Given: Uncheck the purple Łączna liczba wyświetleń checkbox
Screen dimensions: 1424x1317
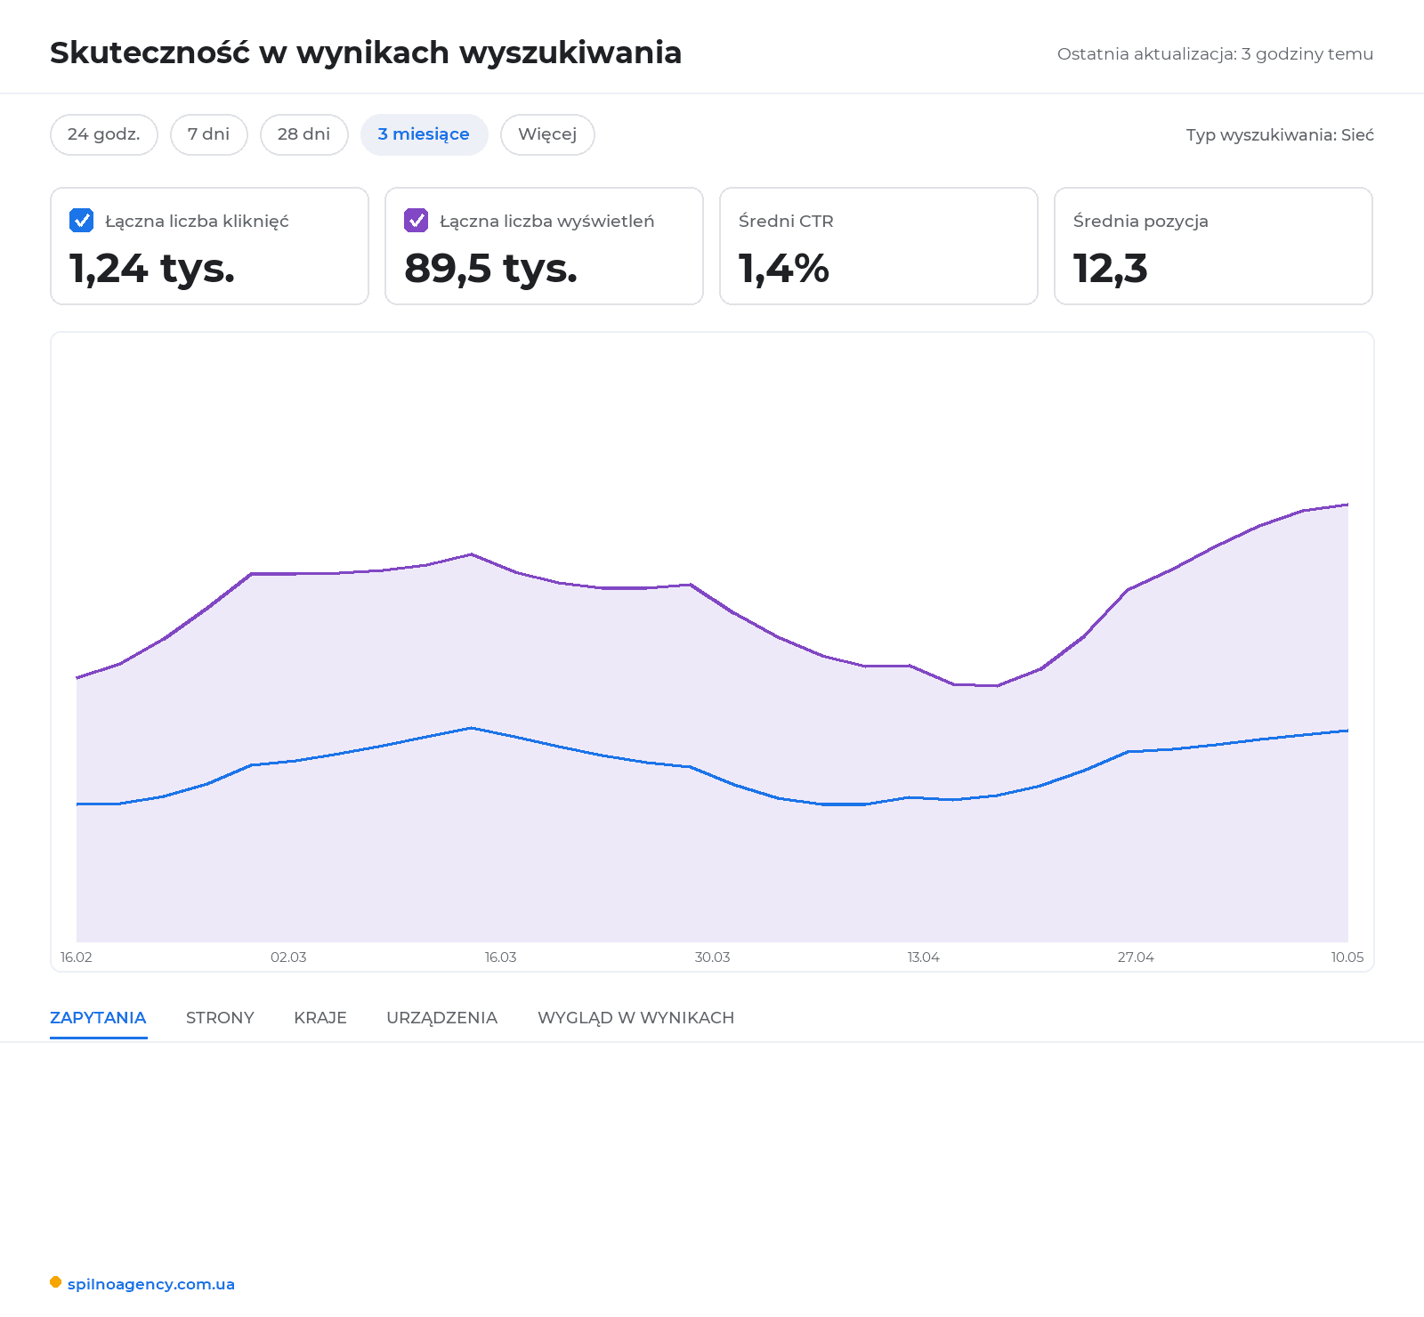Looking at the screenshot, I should point(416,220).
